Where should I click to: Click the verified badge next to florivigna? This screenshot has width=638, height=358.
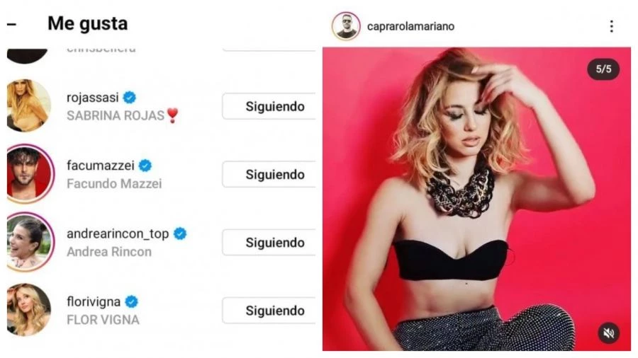(132, 301)
